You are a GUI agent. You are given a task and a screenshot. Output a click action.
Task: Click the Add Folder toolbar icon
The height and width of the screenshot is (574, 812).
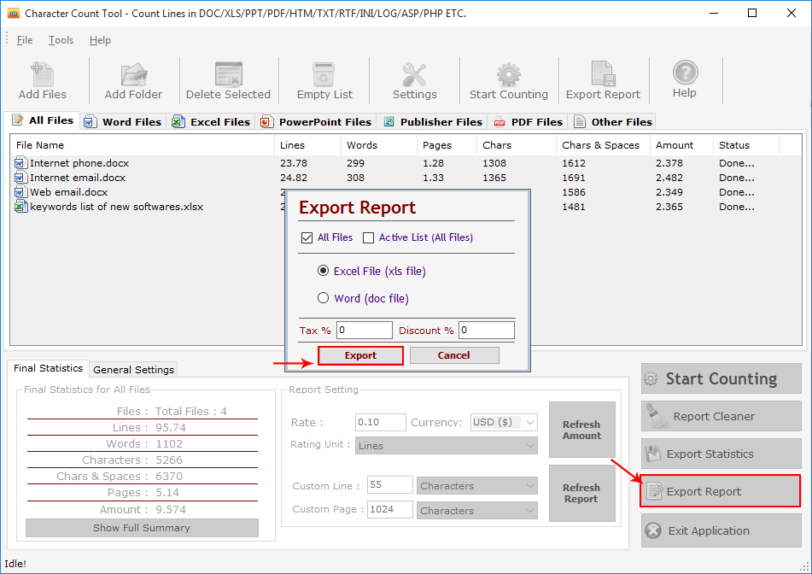(134, 74)
